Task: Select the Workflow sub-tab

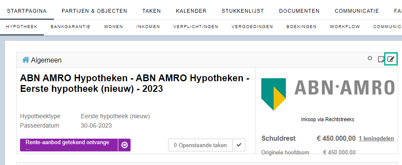Action: click(x=345, y=27)
